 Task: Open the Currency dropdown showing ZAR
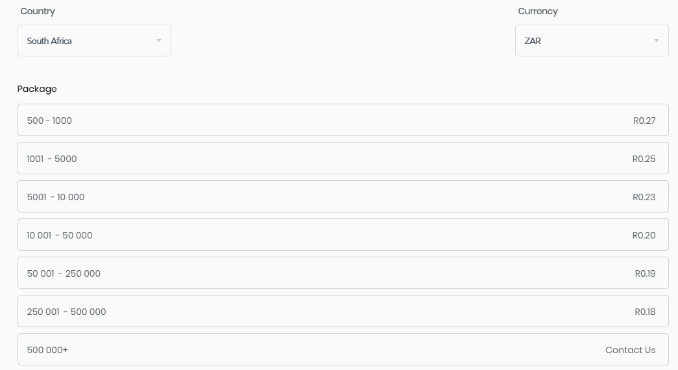point(592,41)
